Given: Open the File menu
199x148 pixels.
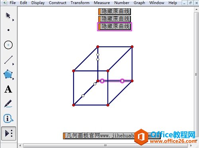Looking at the screenshot, I should click(x=13, y=3).
